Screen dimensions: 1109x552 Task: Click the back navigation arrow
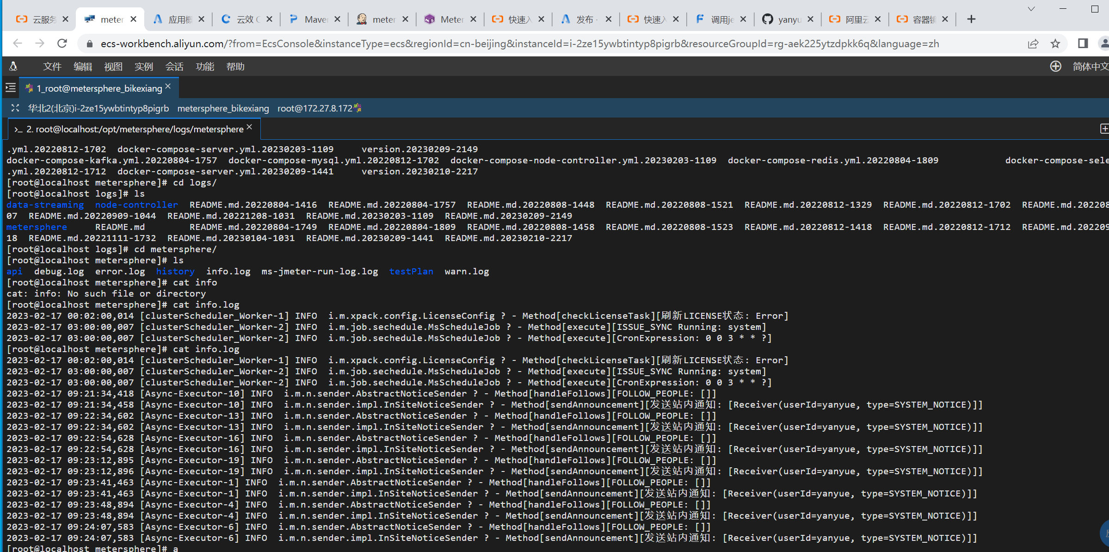pyautogui.click(x=17, y=43)
